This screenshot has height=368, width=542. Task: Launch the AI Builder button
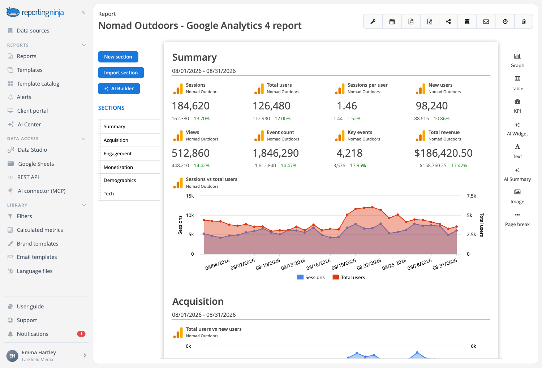click(x=119, y=88)
